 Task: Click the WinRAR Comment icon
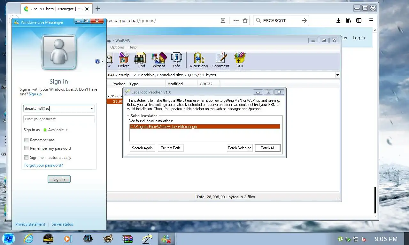(x=220, y=60)
